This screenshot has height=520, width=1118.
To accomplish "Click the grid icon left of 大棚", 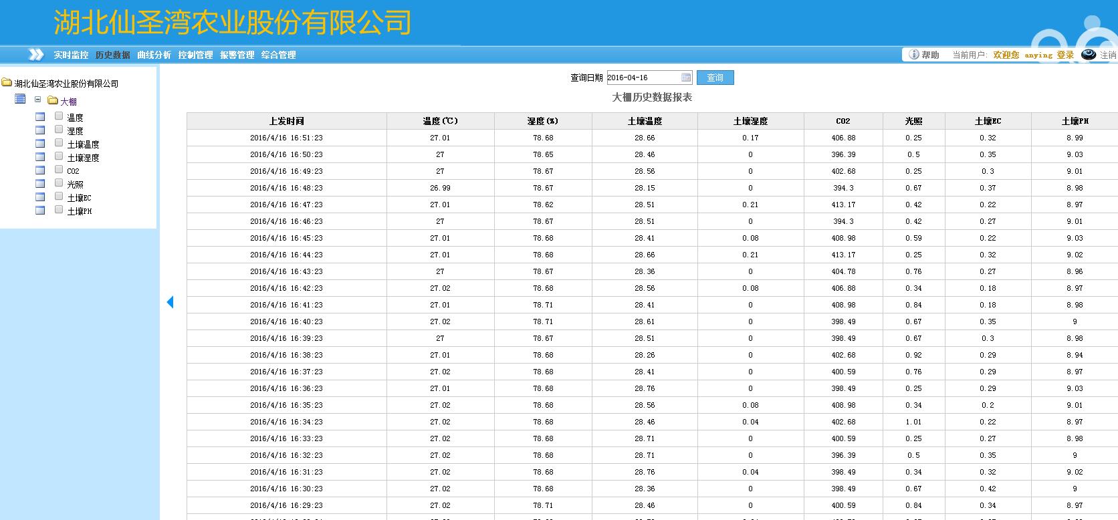I will tap(20, 99).
